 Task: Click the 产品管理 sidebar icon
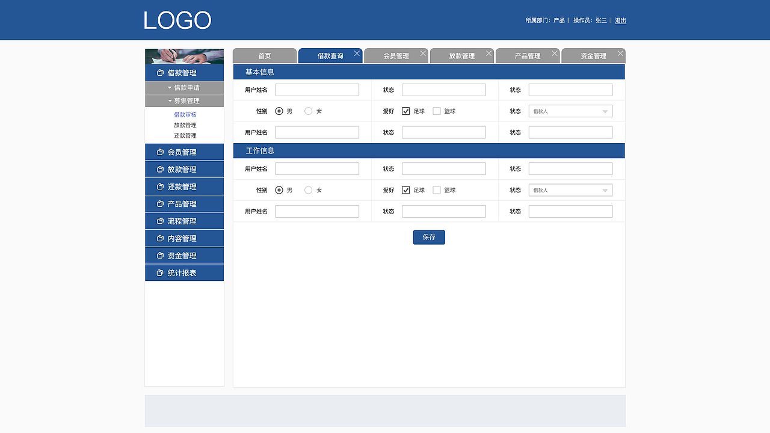click(x=160, y=204)
